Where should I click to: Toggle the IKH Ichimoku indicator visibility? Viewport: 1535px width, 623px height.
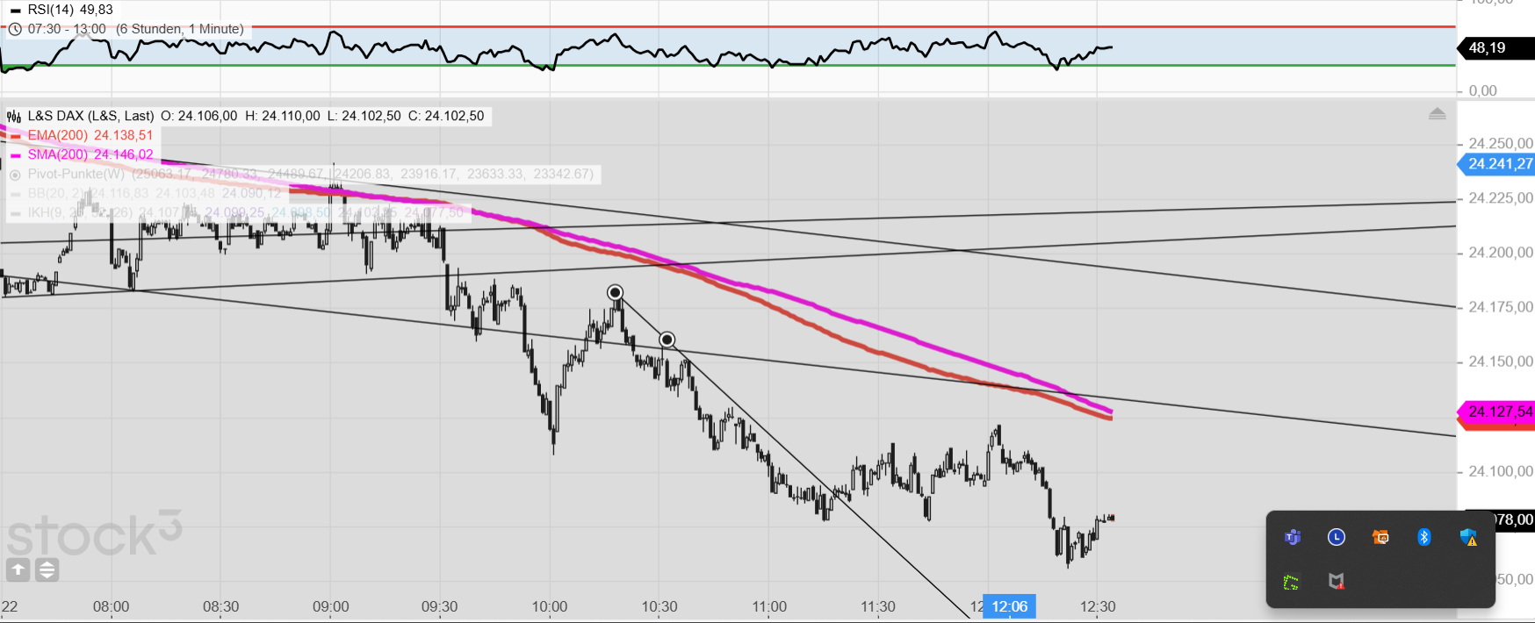coord(14,212)
